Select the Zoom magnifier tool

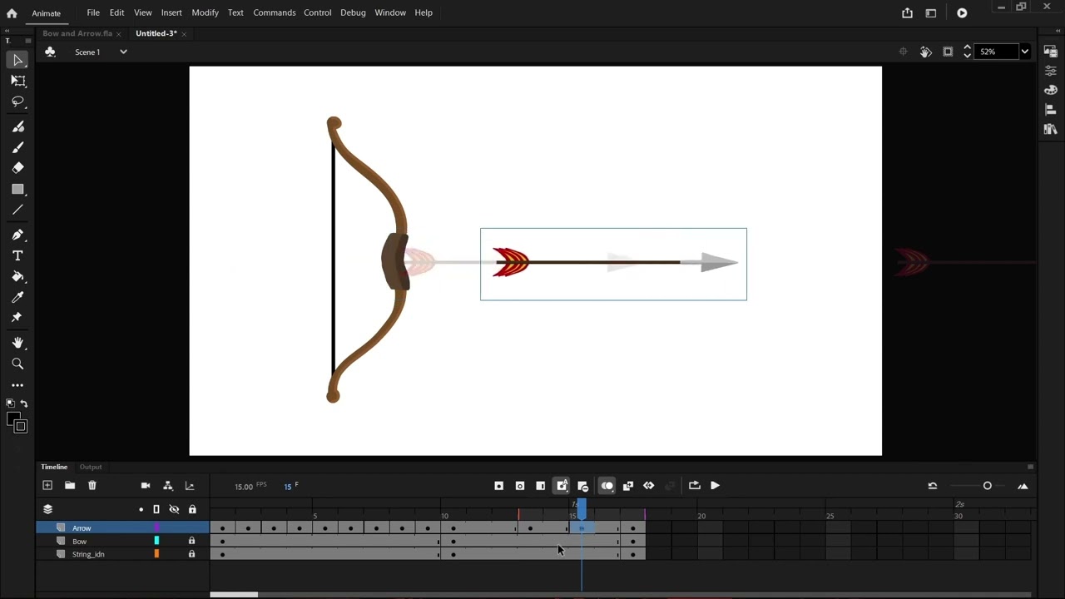(17, 364)
